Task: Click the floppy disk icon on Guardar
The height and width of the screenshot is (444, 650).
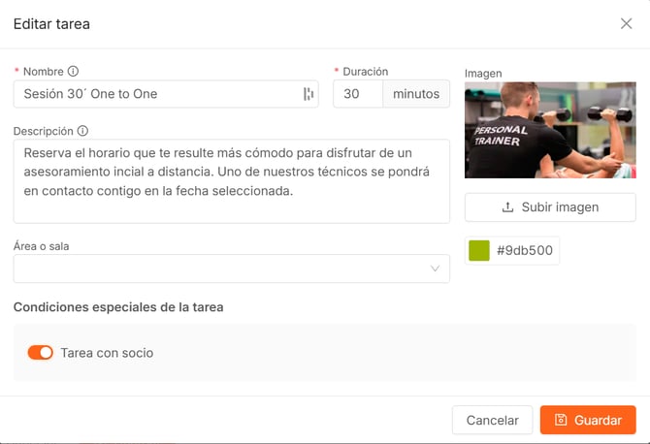Action: click(x=560, y=420)
